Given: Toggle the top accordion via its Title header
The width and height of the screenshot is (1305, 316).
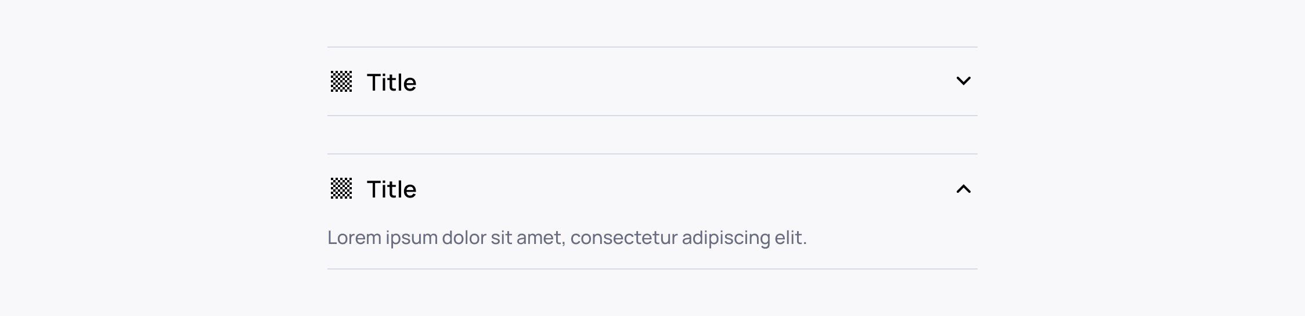Looking at the screenshot, I should 652,81.
